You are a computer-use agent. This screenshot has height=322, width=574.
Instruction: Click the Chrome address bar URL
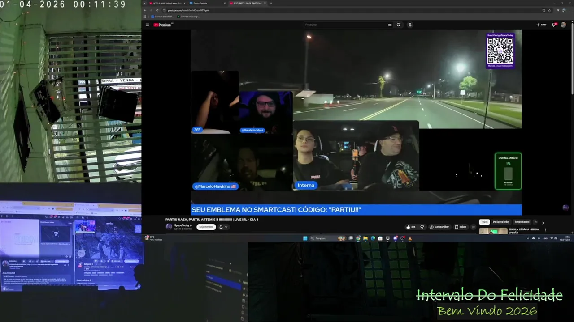188,10
